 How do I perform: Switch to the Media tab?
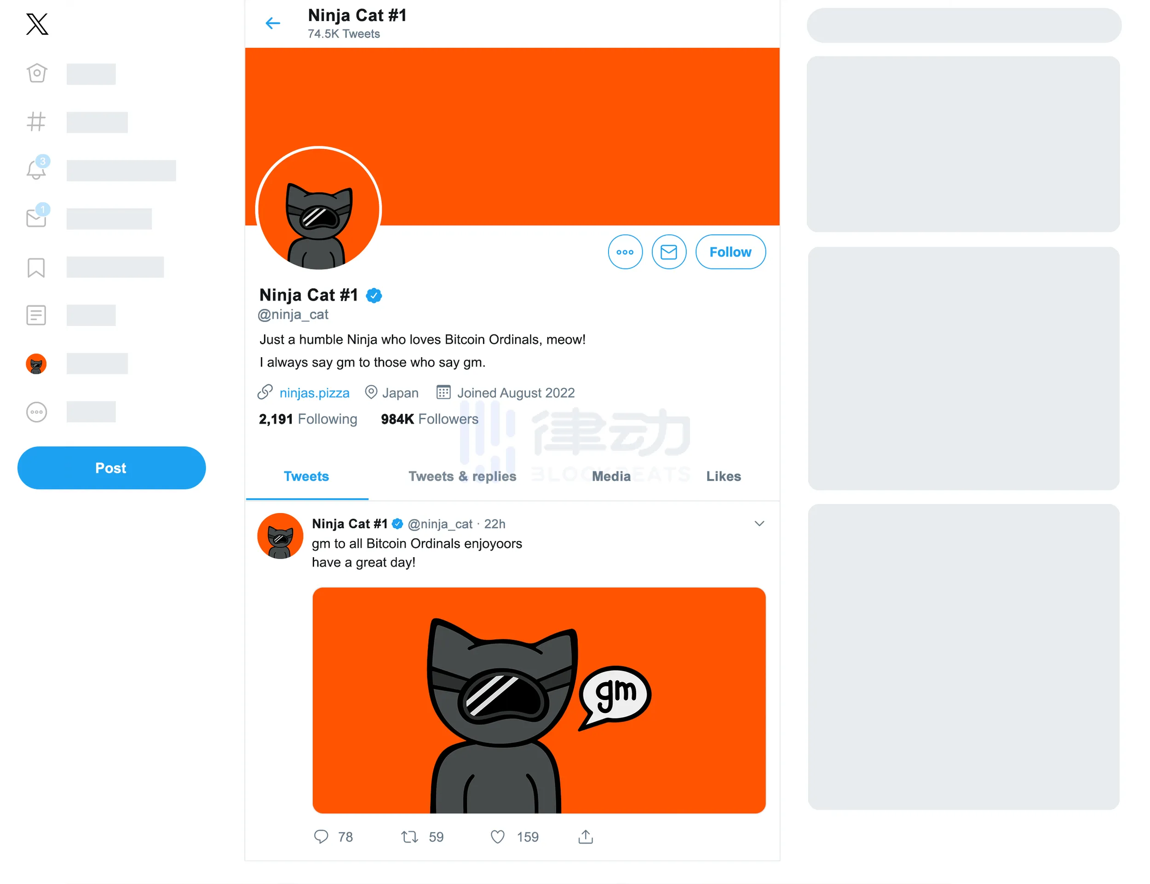[x=610, y=475]
